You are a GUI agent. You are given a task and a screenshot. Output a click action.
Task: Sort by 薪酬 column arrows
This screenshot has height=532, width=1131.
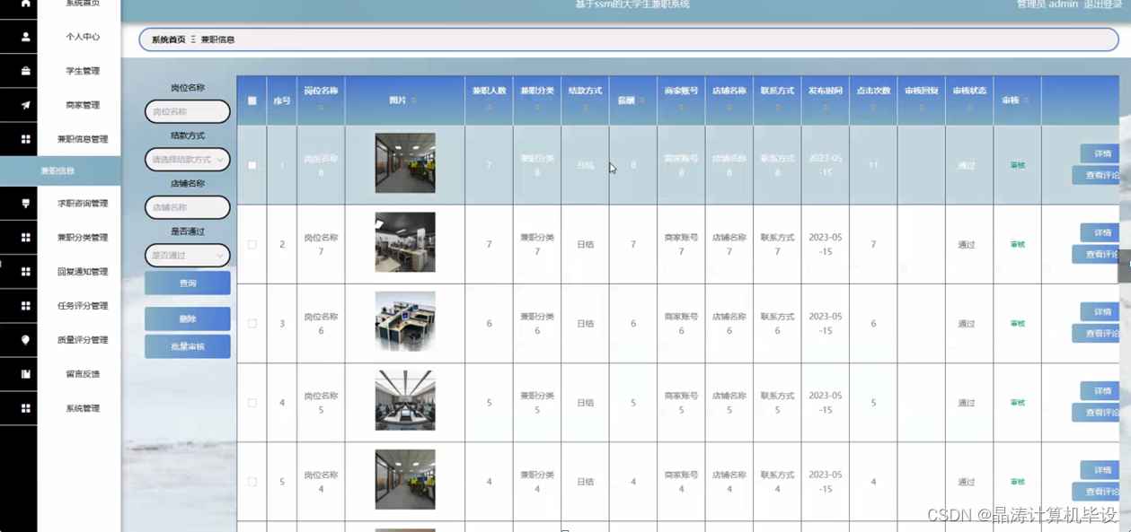[x=642, y=100]
